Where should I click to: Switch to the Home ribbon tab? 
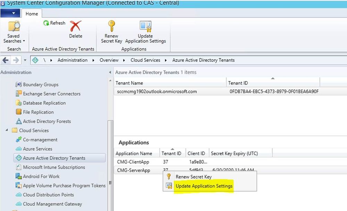tap(32, 14)
